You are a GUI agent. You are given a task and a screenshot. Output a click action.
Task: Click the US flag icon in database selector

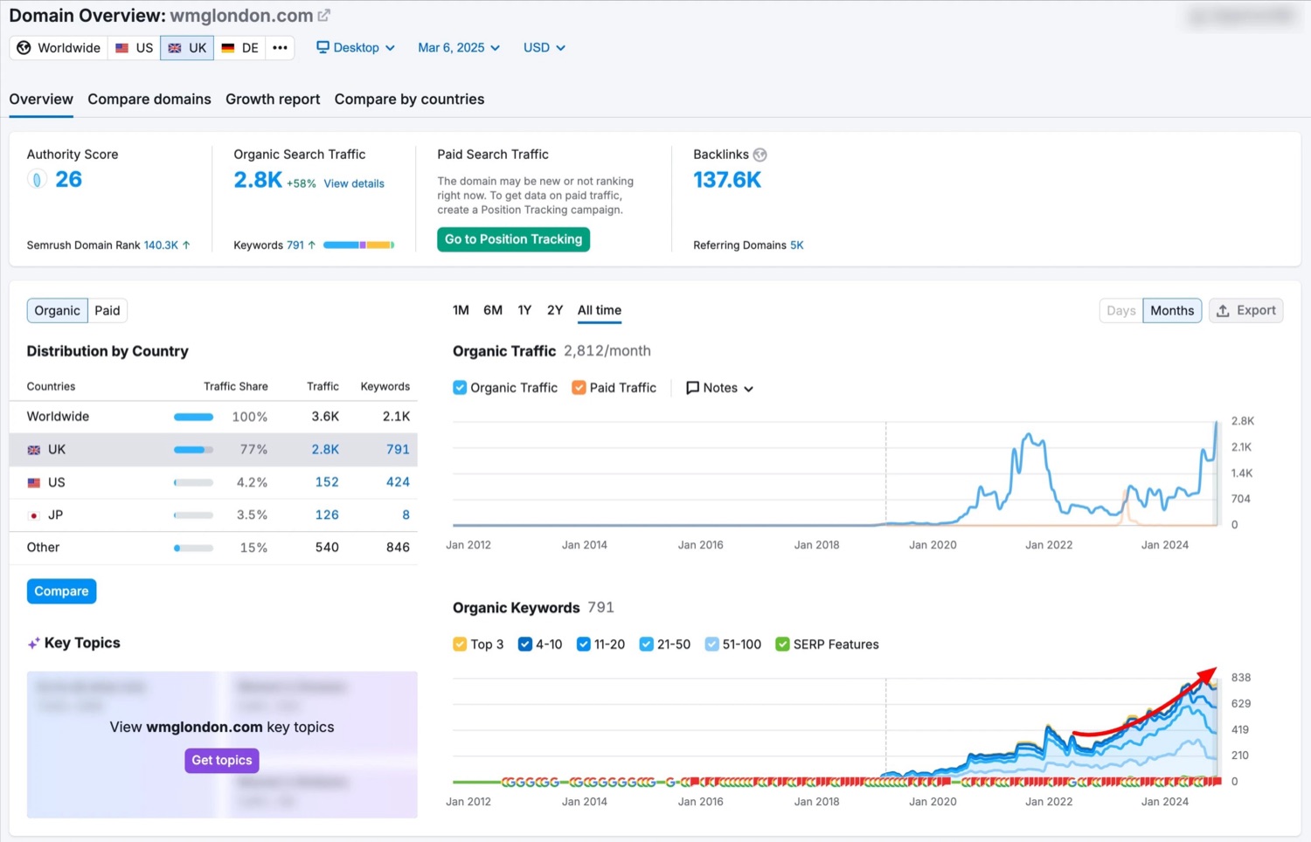122,48
